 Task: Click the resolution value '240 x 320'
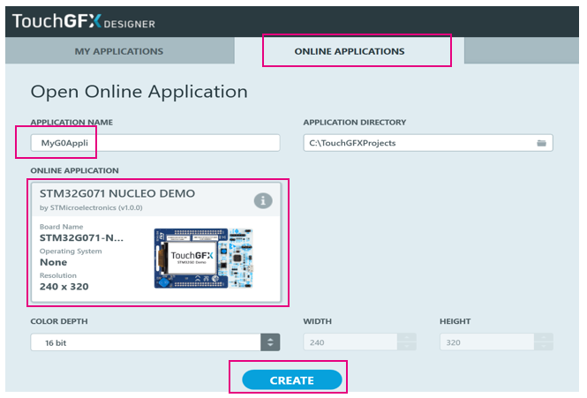click(64, 287)
